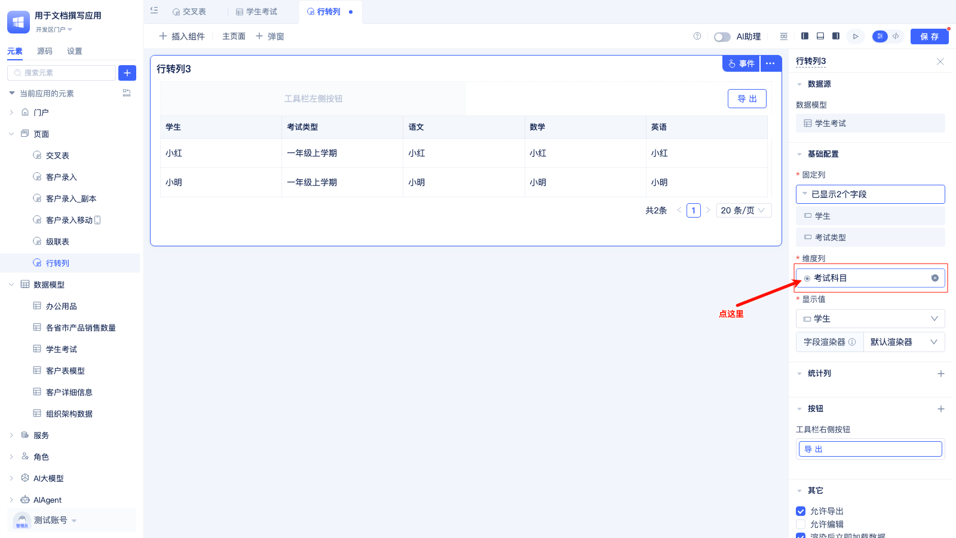
Task: Toggle the 允许导出 checkbox
Action: (x=801, y=511)
